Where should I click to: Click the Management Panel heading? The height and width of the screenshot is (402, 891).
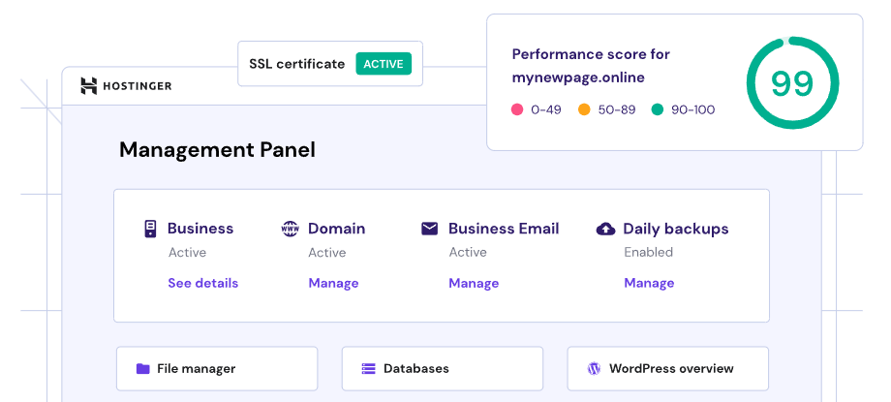[x=217, y=150]
